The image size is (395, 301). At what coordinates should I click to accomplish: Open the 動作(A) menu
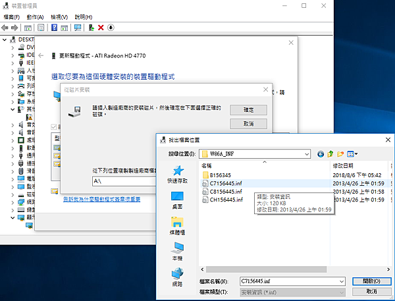(35, 17)
